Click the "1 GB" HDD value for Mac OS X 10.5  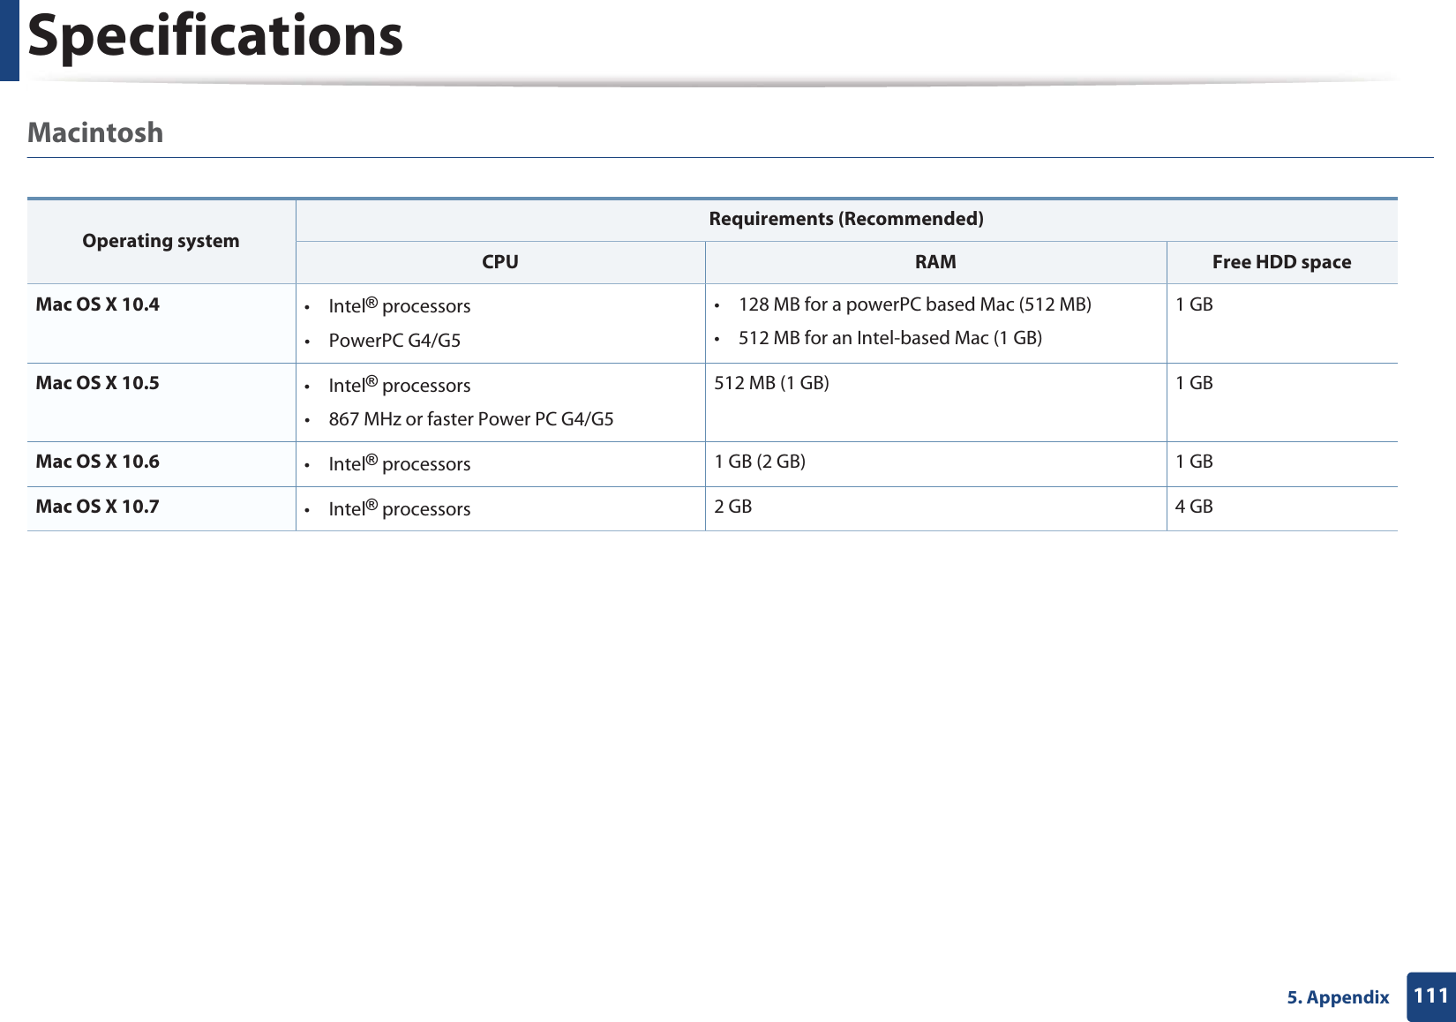coord(1194,383)
